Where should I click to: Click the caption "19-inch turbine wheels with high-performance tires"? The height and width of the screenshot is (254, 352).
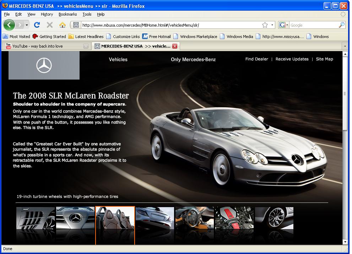tap(67, 196)
